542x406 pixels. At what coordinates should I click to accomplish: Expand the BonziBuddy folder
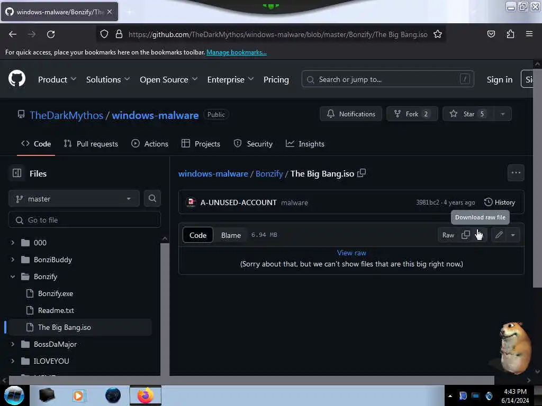pos(13,259)
